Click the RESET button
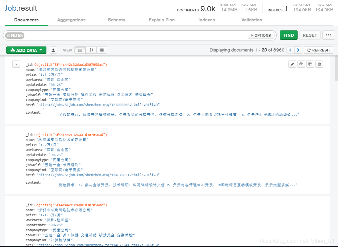The height and width of the screenshot is (247, 338). point(310,35)
